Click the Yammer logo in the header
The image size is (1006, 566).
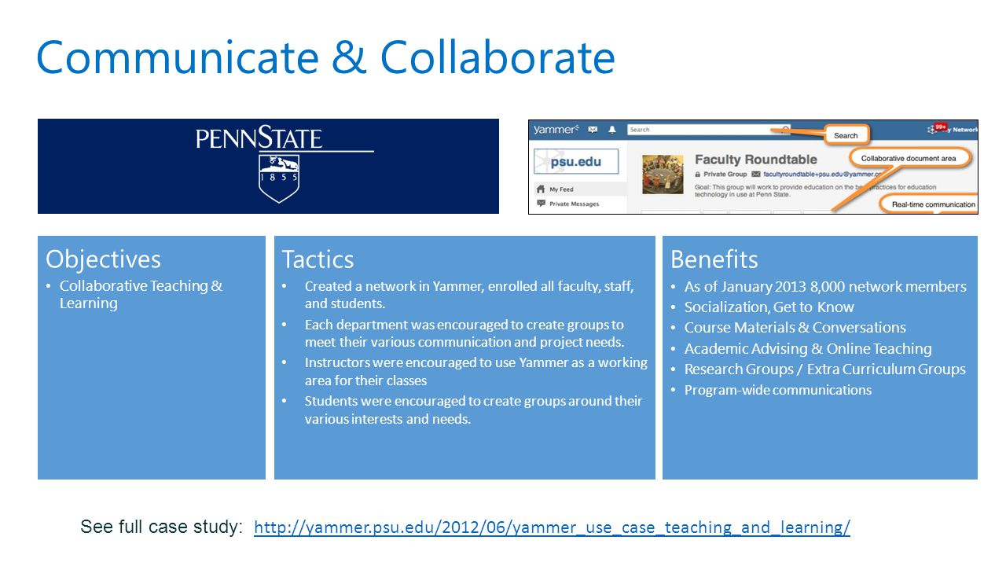coord(556,129)
